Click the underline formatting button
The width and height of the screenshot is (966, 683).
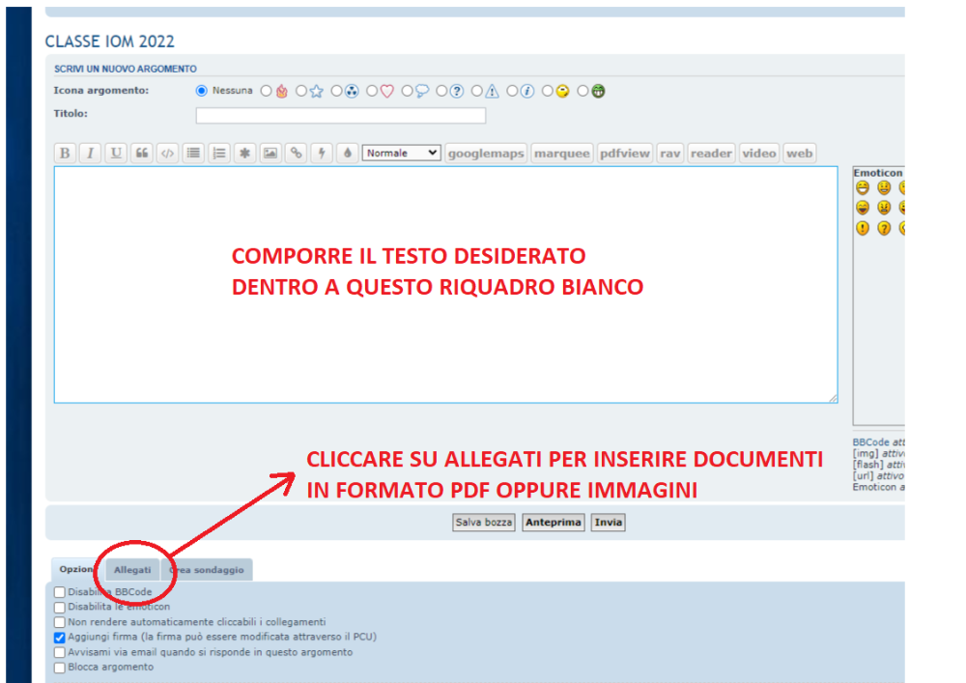click(116, 153)
